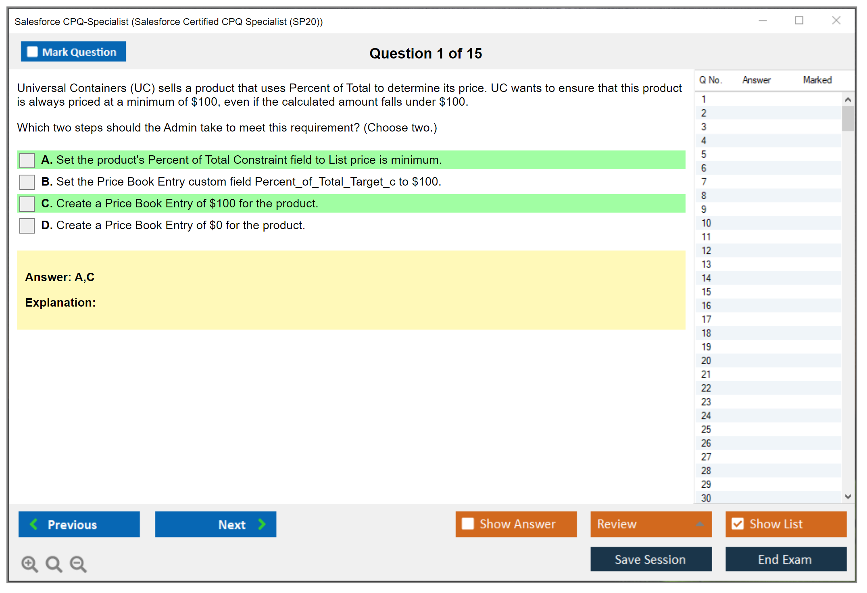Maximize the exam window
867x593 pixels.
point(799,21)
